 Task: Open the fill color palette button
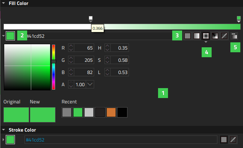click(x=234, y=36)
